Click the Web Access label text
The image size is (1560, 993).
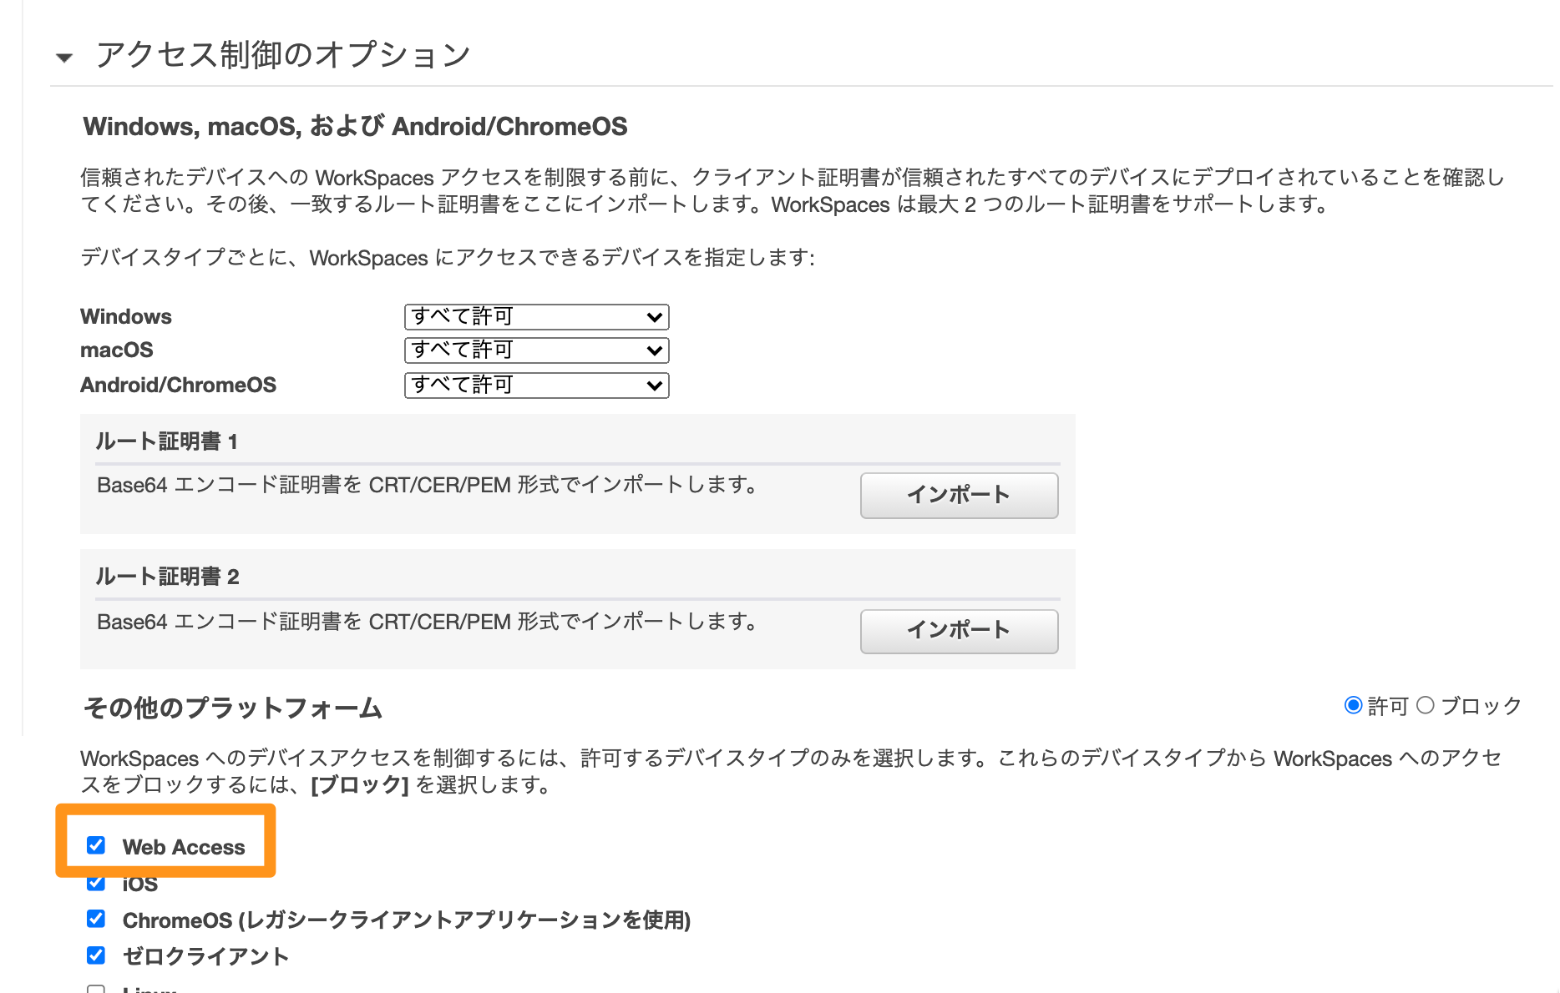(x=184, y=847)
